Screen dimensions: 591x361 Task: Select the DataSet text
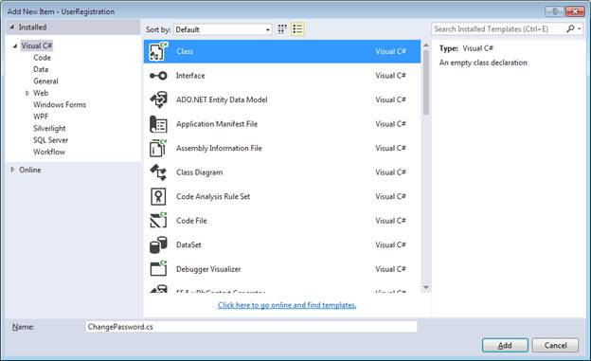click(x=188, y=244)
